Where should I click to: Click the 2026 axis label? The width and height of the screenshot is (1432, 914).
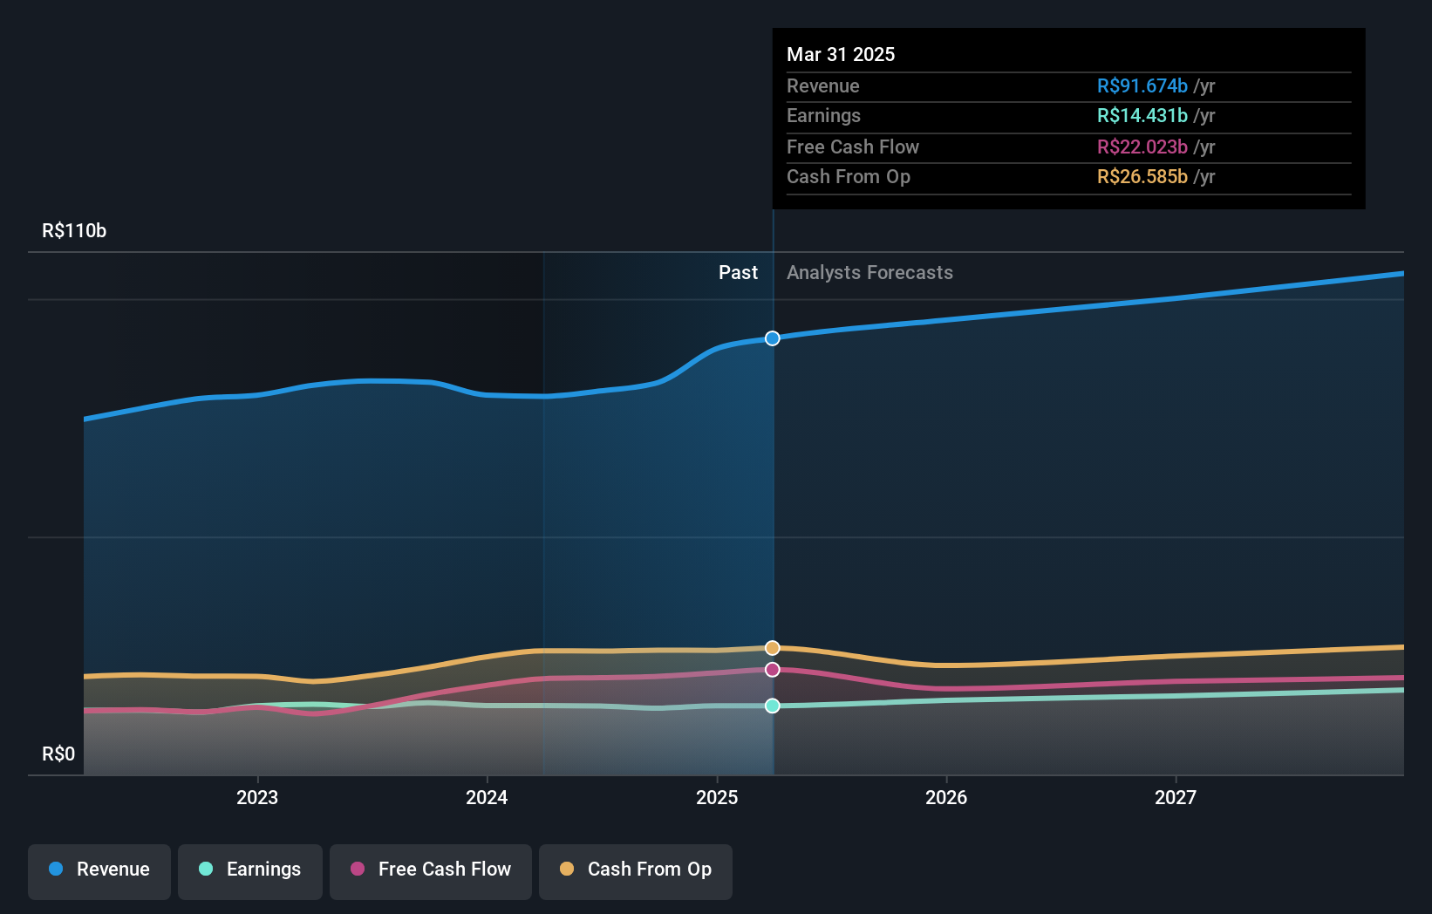946,797
